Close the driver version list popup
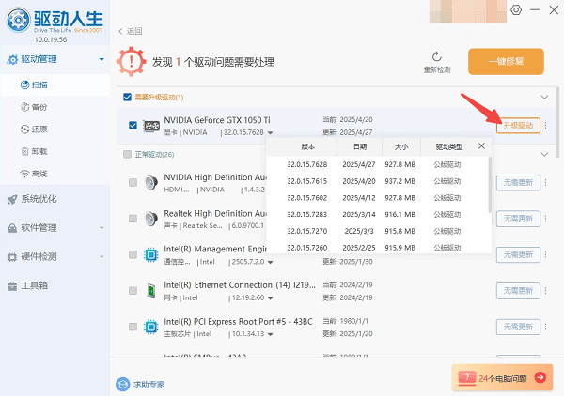The width and height of the screenshot is (564, 396). point(482,146)
